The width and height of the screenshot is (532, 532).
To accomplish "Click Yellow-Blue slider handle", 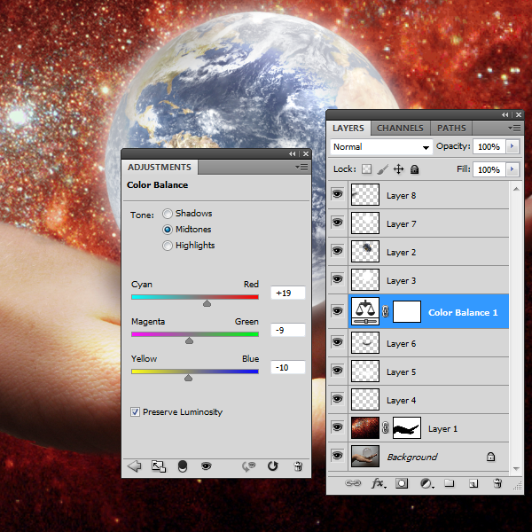I will point(188,378).
